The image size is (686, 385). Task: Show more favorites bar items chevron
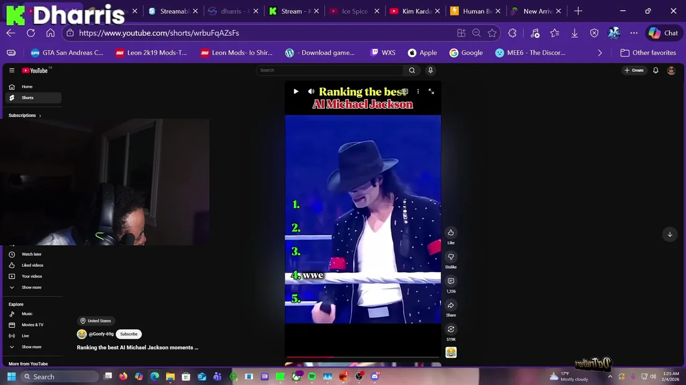600,52
